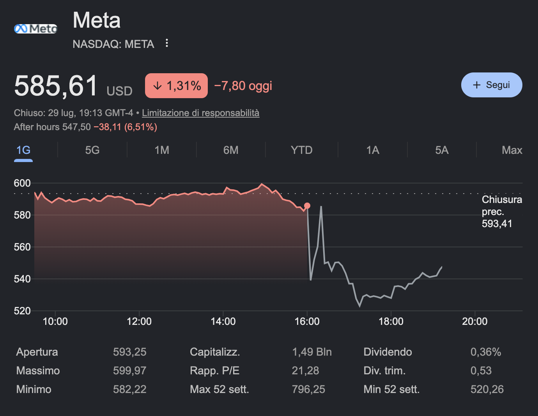This screenshot has height=416, width=538.
Task: Switch chart to YTD range
Action: tap(301, 150)
